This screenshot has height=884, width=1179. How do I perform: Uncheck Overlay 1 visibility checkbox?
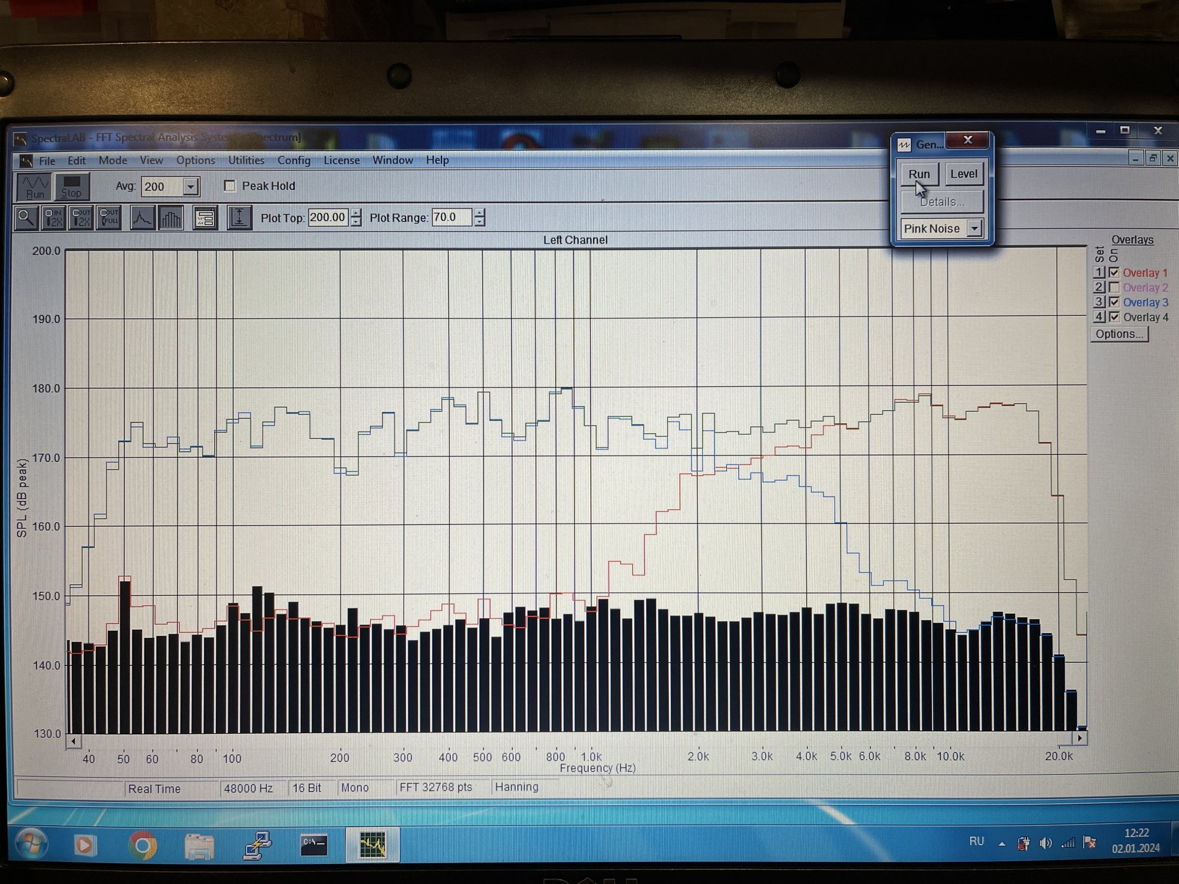pyautogui.click(x=1114, y=273)
